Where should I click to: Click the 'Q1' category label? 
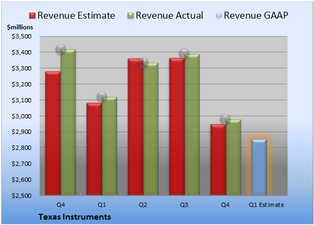point(101,205)
